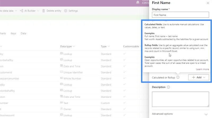Click Date and Time icon in edon row

point(61,96)
